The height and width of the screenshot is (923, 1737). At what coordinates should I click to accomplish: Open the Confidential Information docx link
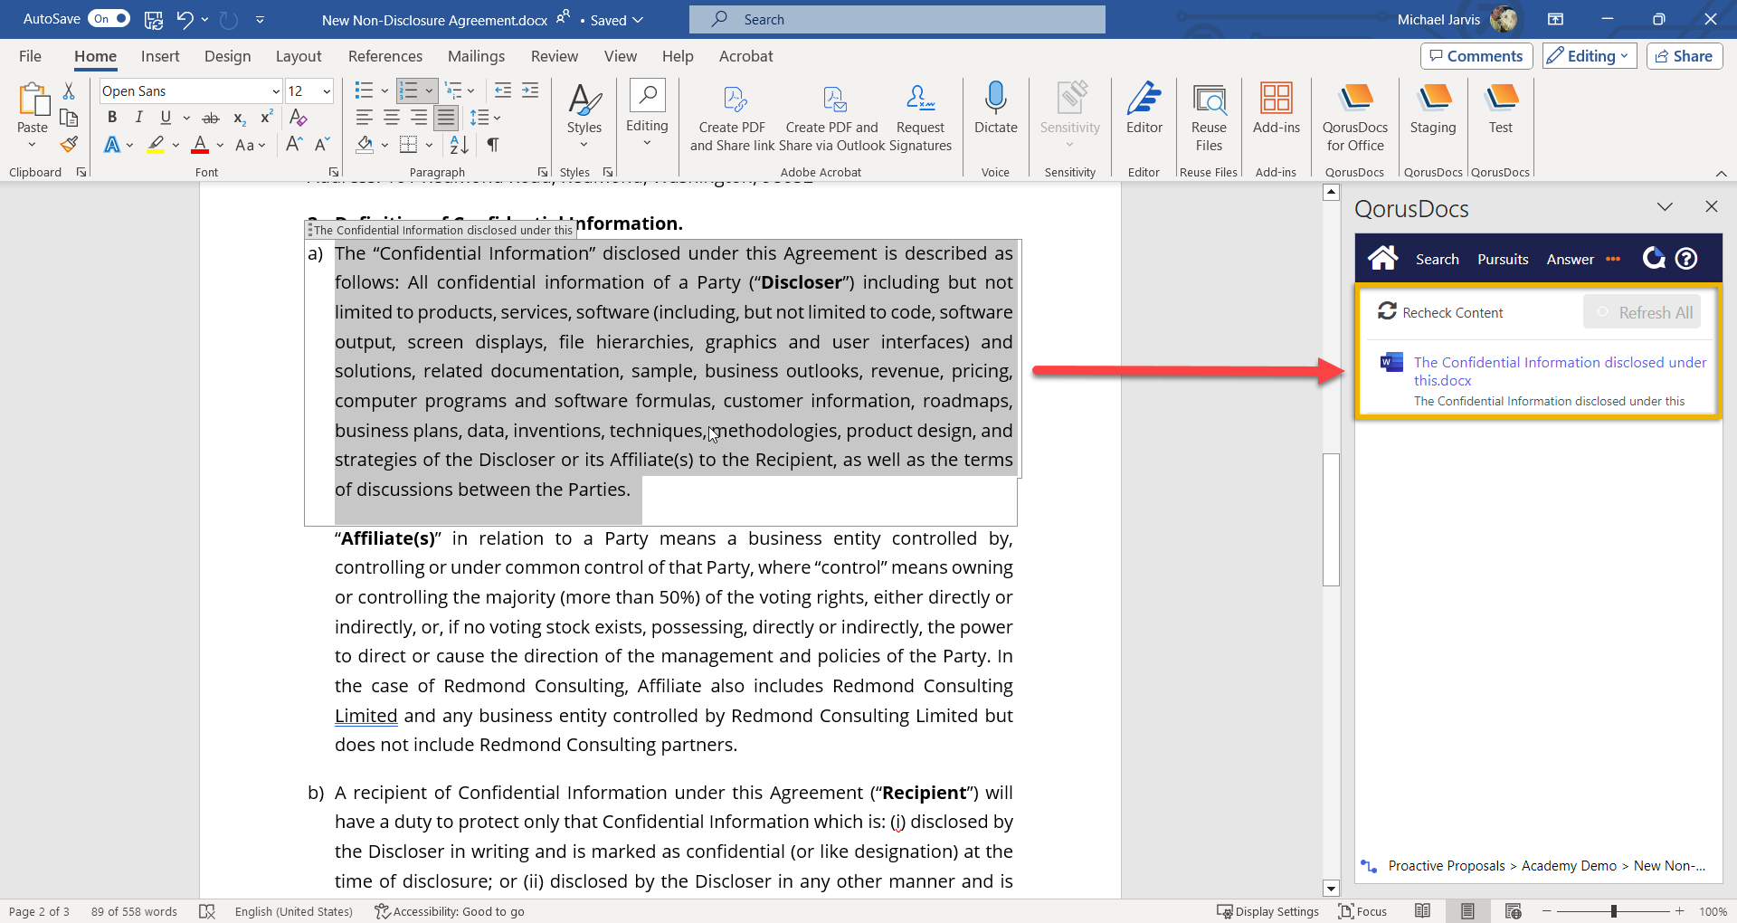[1559, 371]
